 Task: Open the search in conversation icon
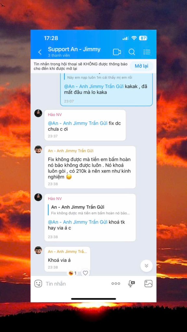pos(132,52)
